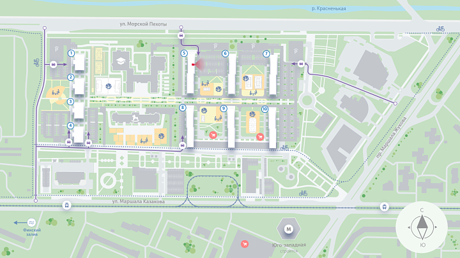Click car entrance icon left of building 1

[54, 64]
